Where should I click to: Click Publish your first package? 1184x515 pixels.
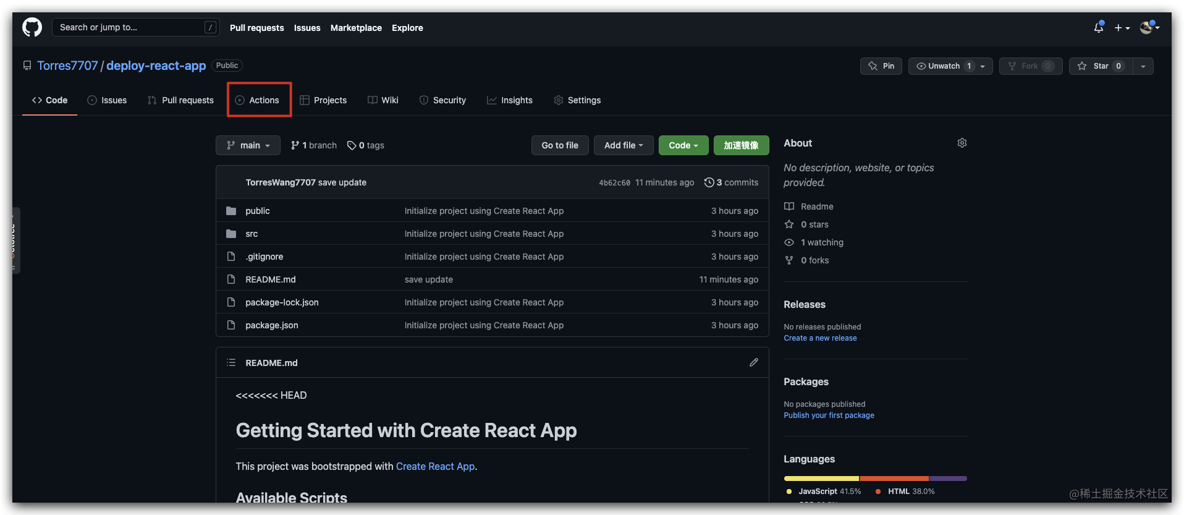point(829,415)
